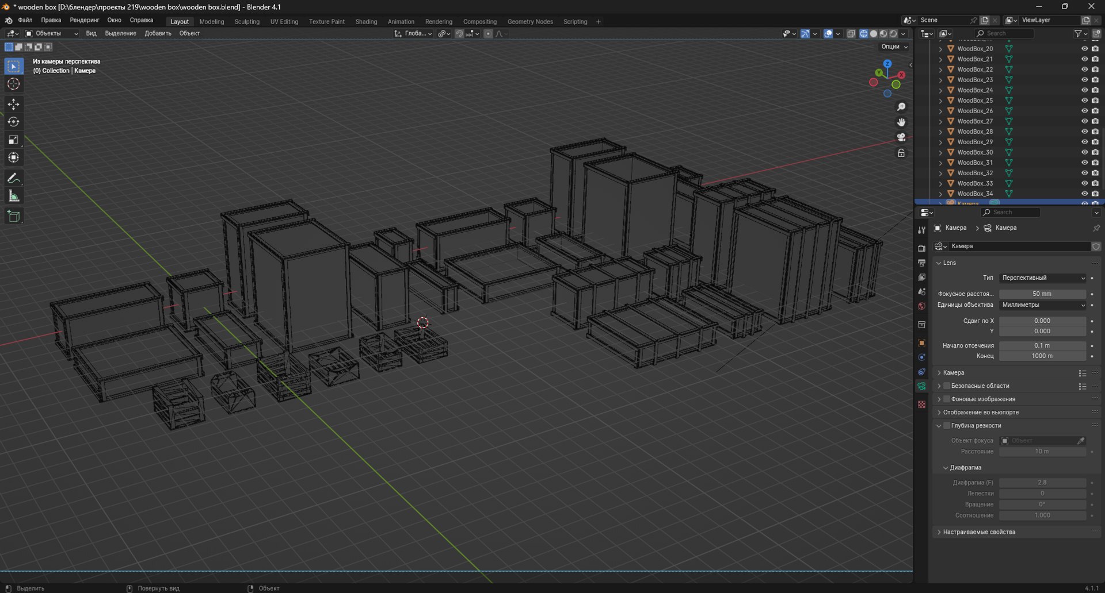Open the Файл menu
Screen dimensions: 1105x593
(25, 20)
